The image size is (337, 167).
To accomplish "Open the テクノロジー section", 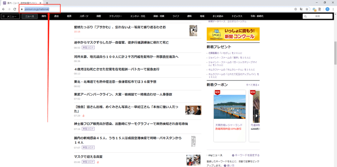I will [115, 16].
